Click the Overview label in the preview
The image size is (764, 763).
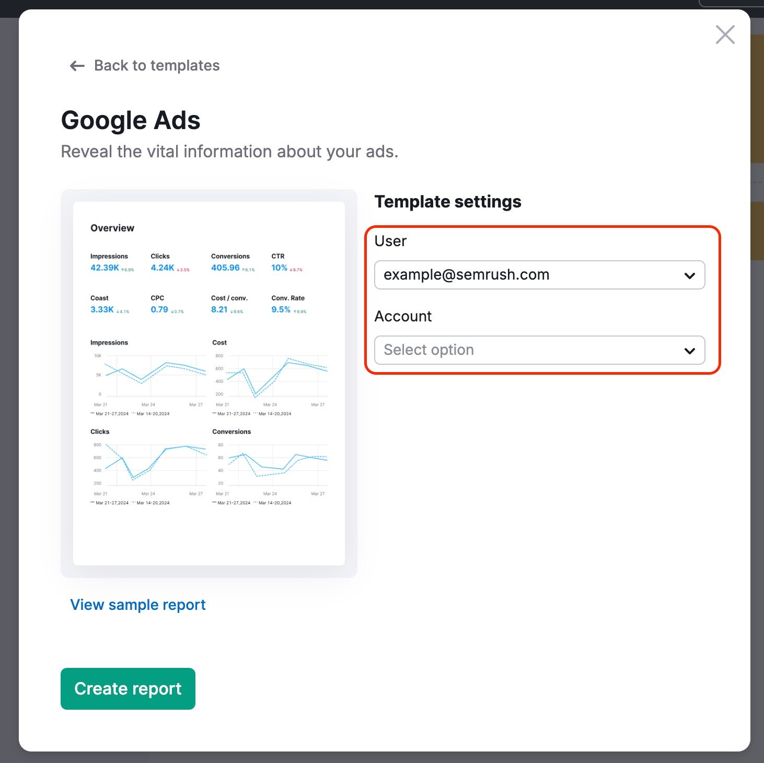coord(112,228)
